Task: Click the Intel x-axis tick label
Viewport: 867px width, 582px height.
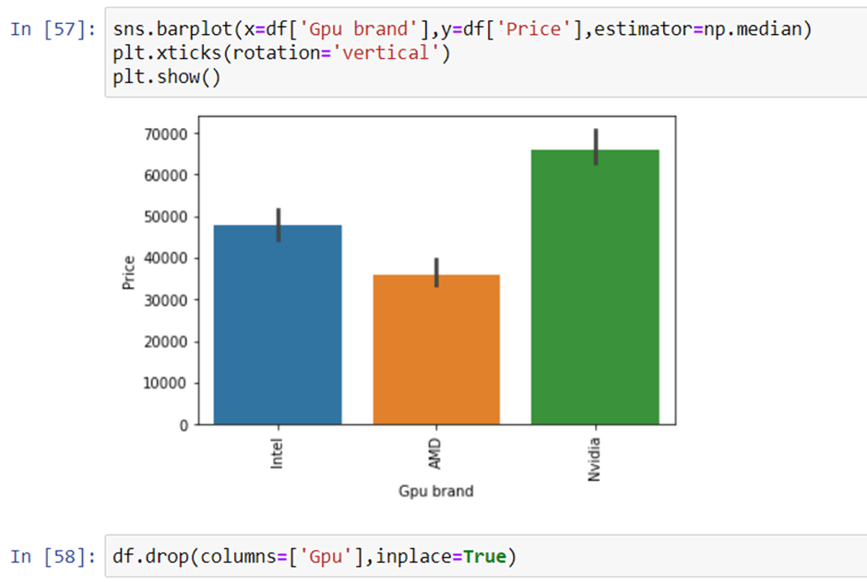Action: 277,454
